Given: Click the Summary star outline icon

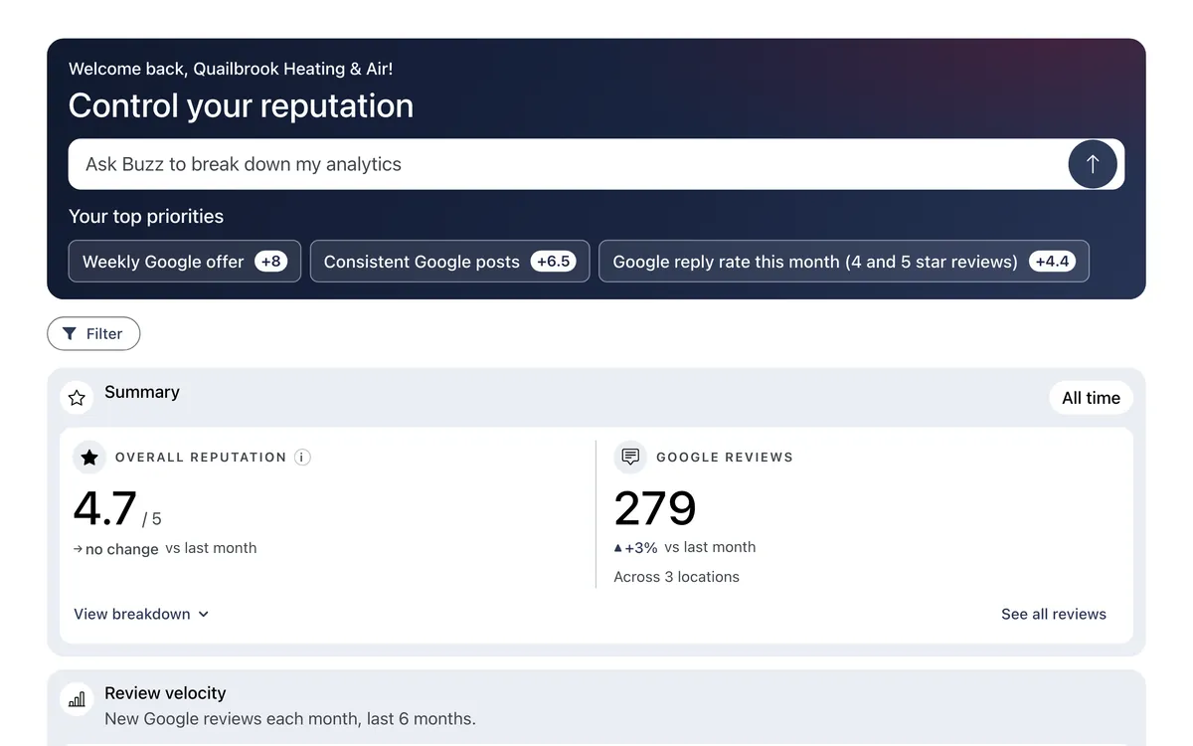Looking at the screenshot, I should tap(77, 398).
